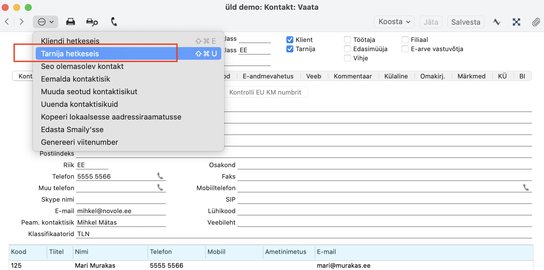Click Kontrolli EU KM numbrit button
Image resolution: width=544 pixels, height=270 pixels.
click(265, 92)
